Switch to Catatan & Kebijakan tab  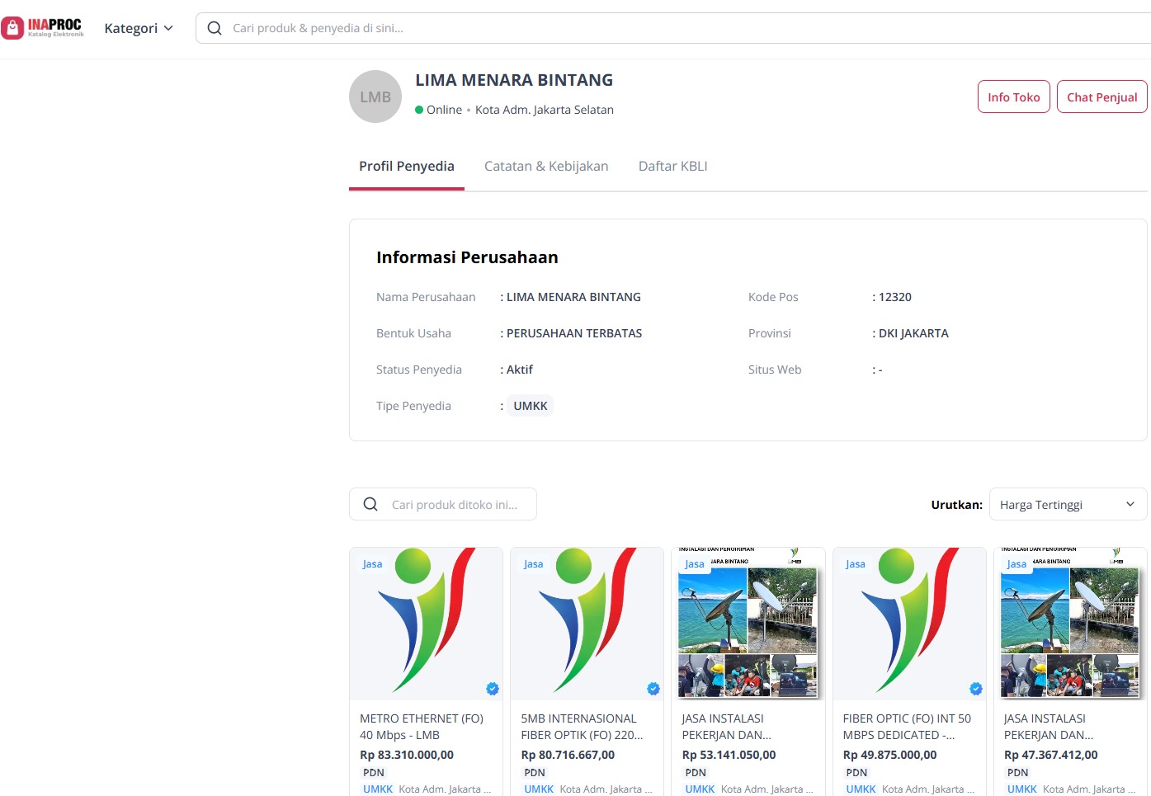click(x=546, y=166)
